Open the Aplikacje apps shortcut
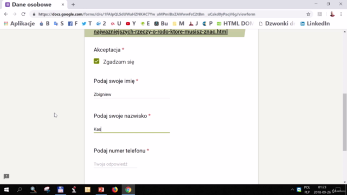347x195 pixels. pos(20,23)
